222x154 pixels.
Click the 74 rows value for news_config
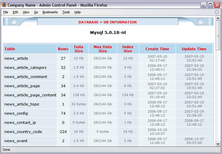click(x=63, y=113)
